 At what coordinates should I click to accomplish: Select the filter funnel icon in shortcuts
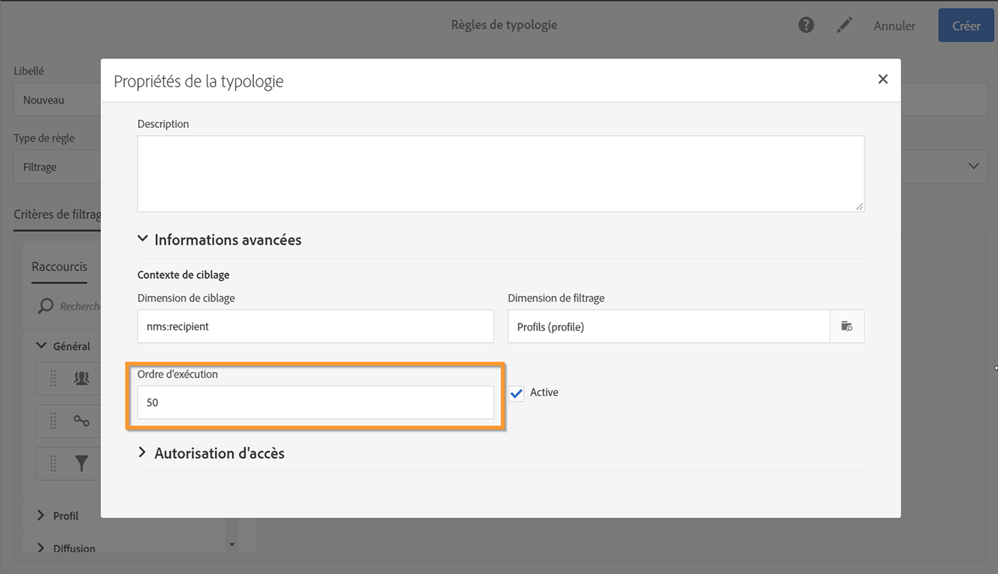pos(81,463)
